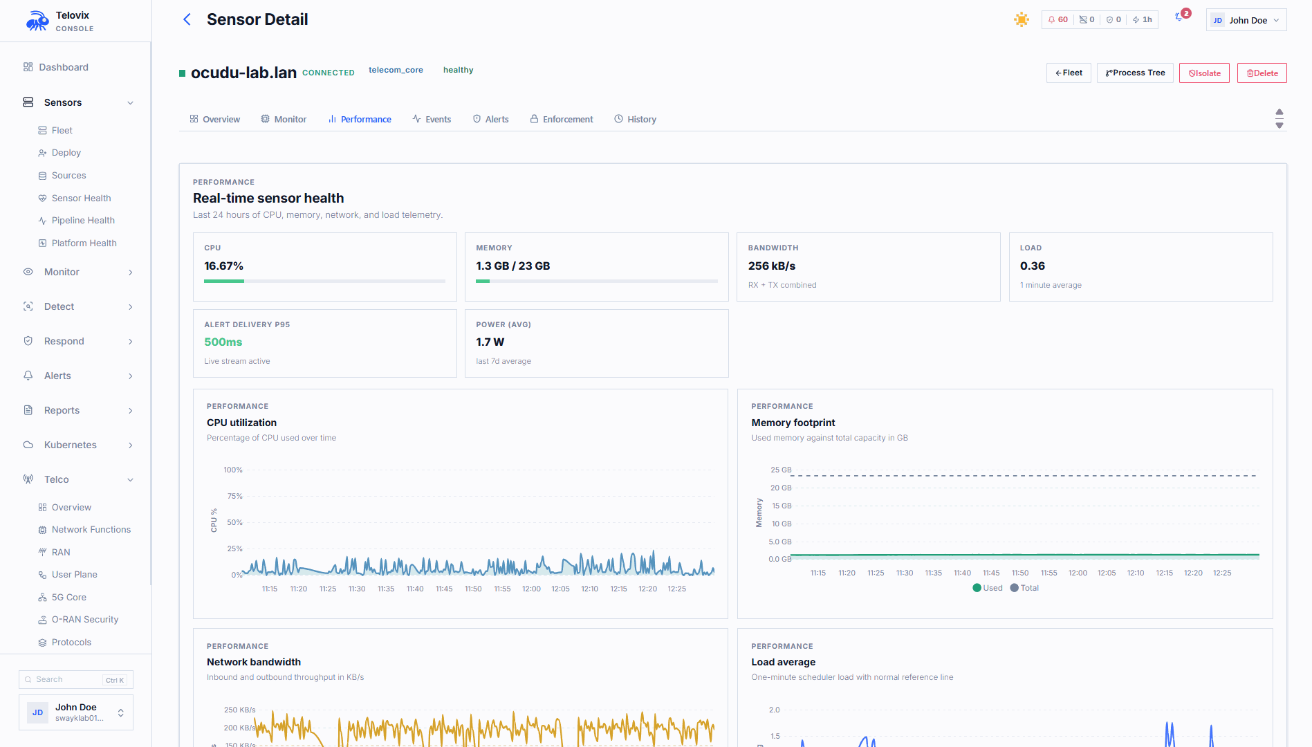Click the CPU utilization chart title
The image size is (1312, 747).
(241, 423)
